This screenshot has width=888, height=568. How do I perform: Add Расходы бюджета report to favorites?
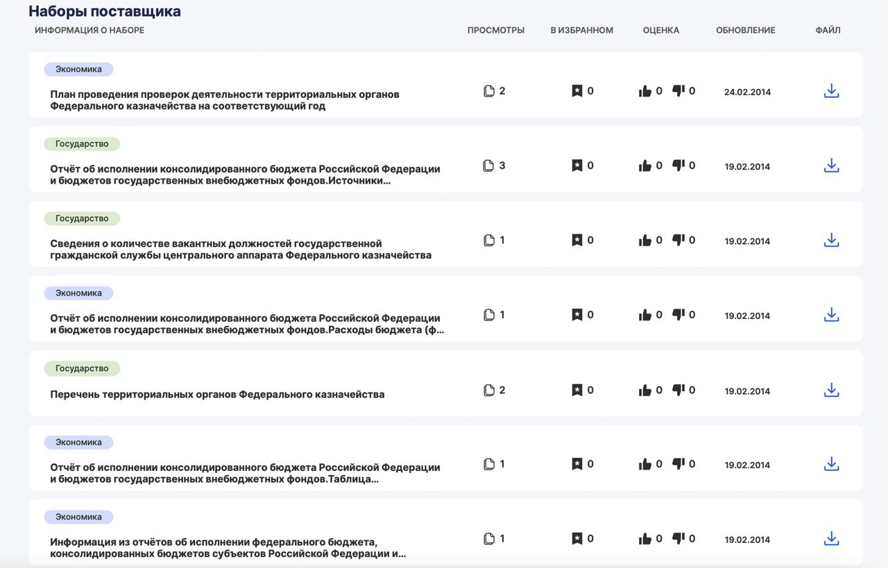coord(577,315)
